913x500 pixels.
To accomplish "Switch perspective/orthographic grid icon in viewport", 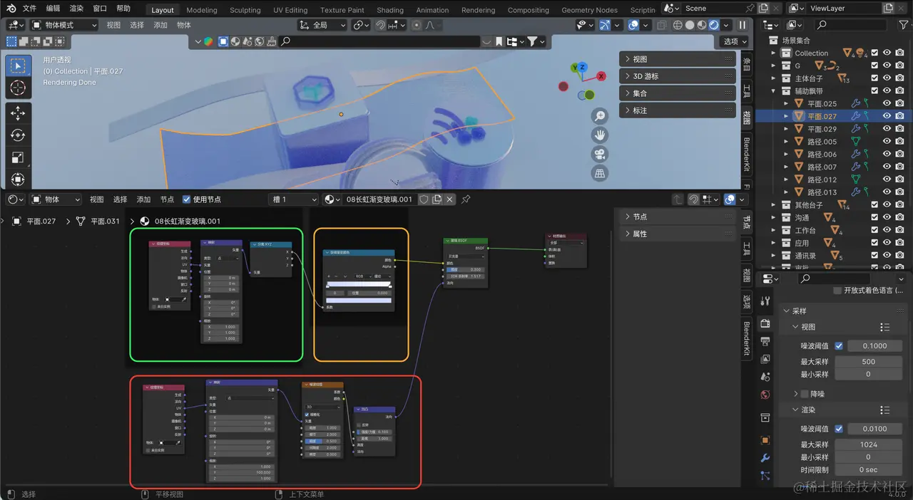I will (x=600, y=173).
